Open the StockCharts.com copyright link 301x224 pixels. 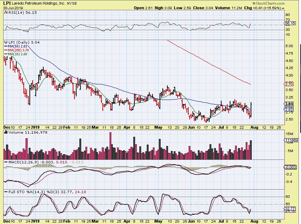click(x=268, y=3)
